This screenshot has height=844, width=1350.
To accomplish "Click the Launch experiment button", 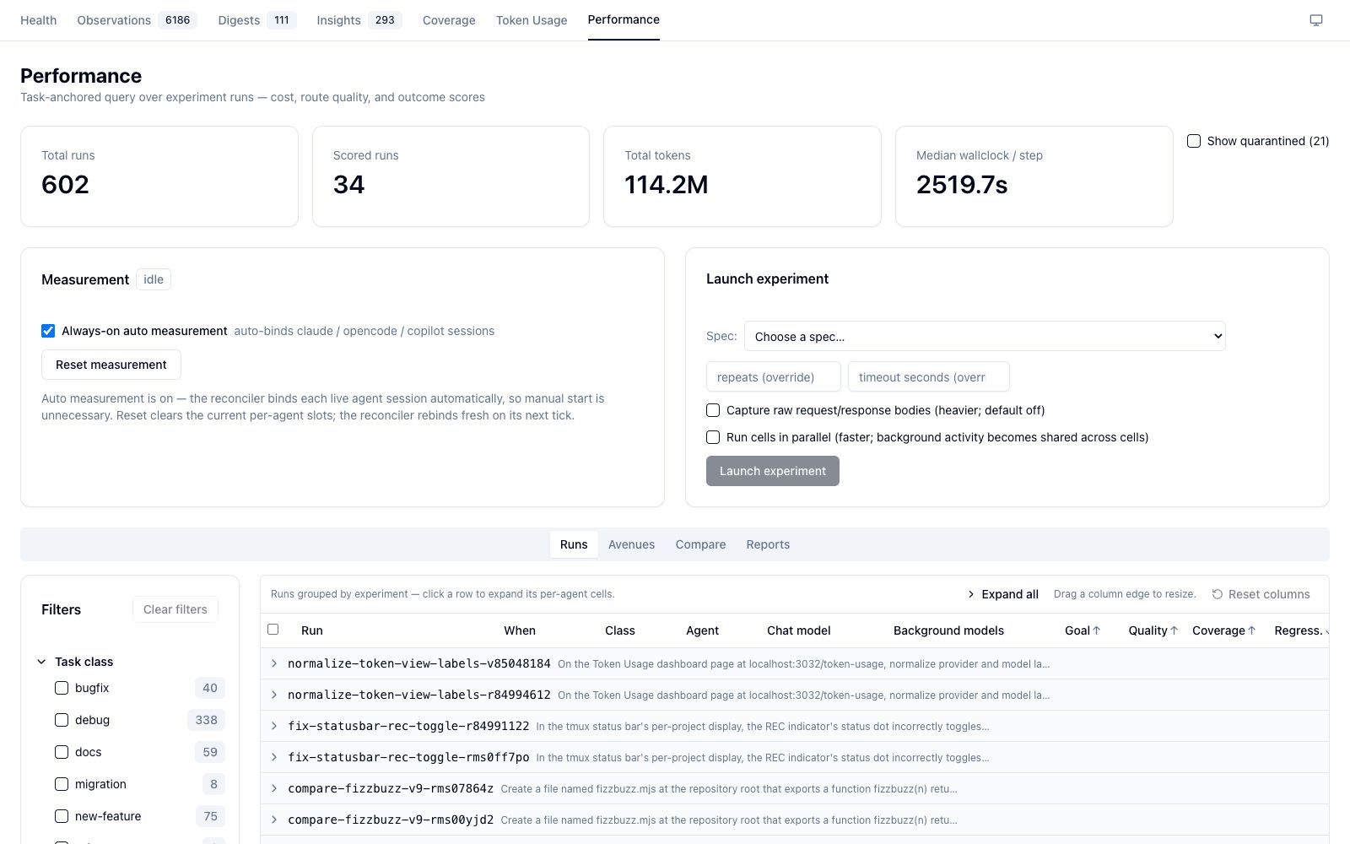I will point(773,471).
